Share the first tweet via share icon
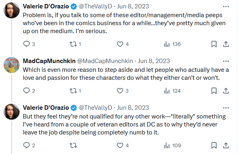Image resolution: width=239 pixels, height=154 pixels. (x=226, y=44)
